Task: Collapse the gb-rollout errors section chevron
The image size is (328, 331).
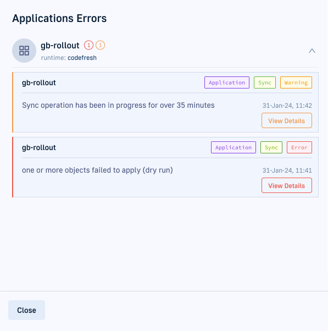Action: [312, 51]
